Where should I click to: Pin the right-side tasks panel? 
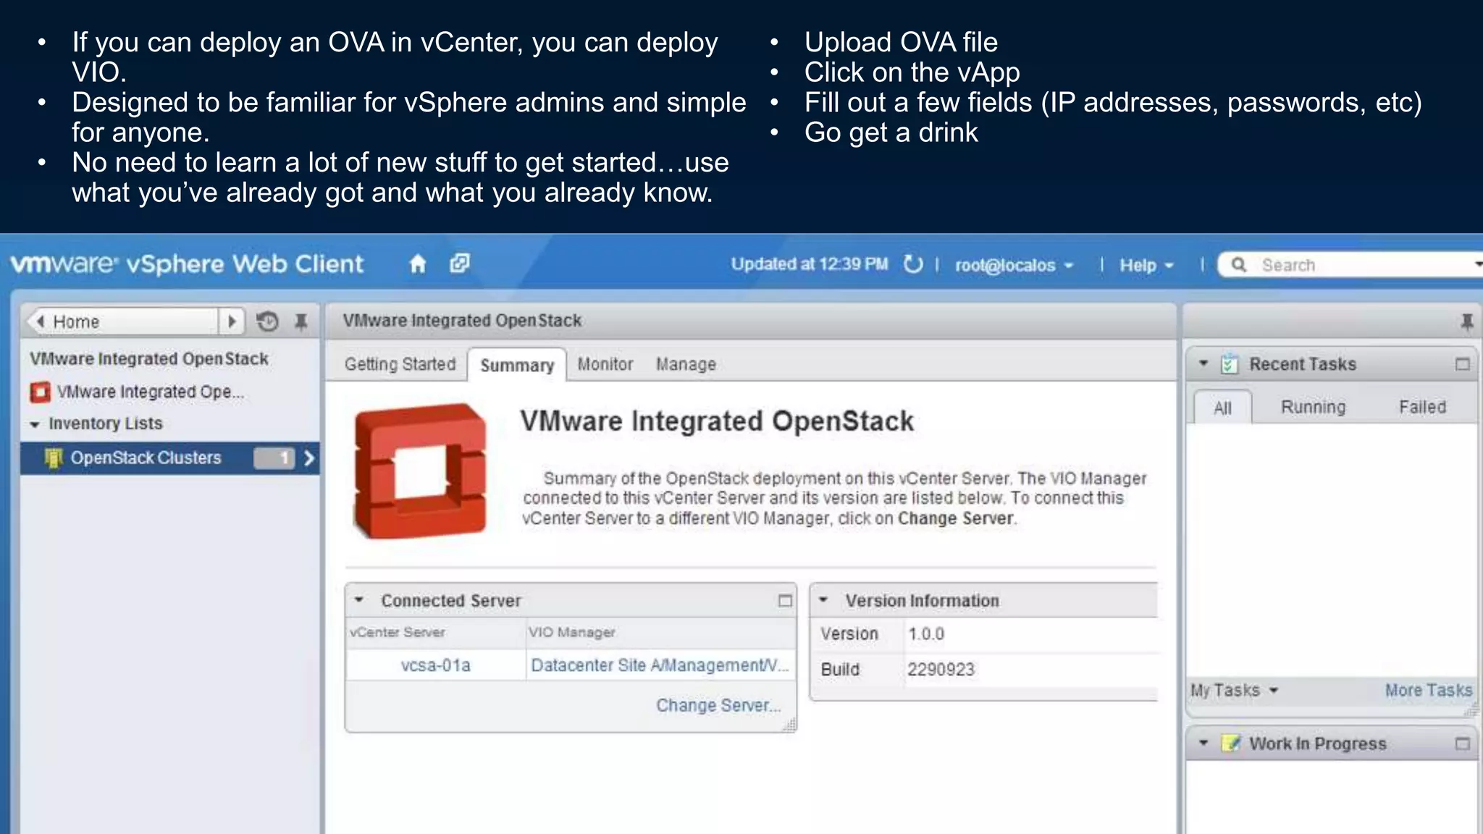point(1467,321)
